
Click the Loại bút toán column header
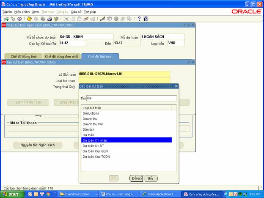click(x=126, y=108)
